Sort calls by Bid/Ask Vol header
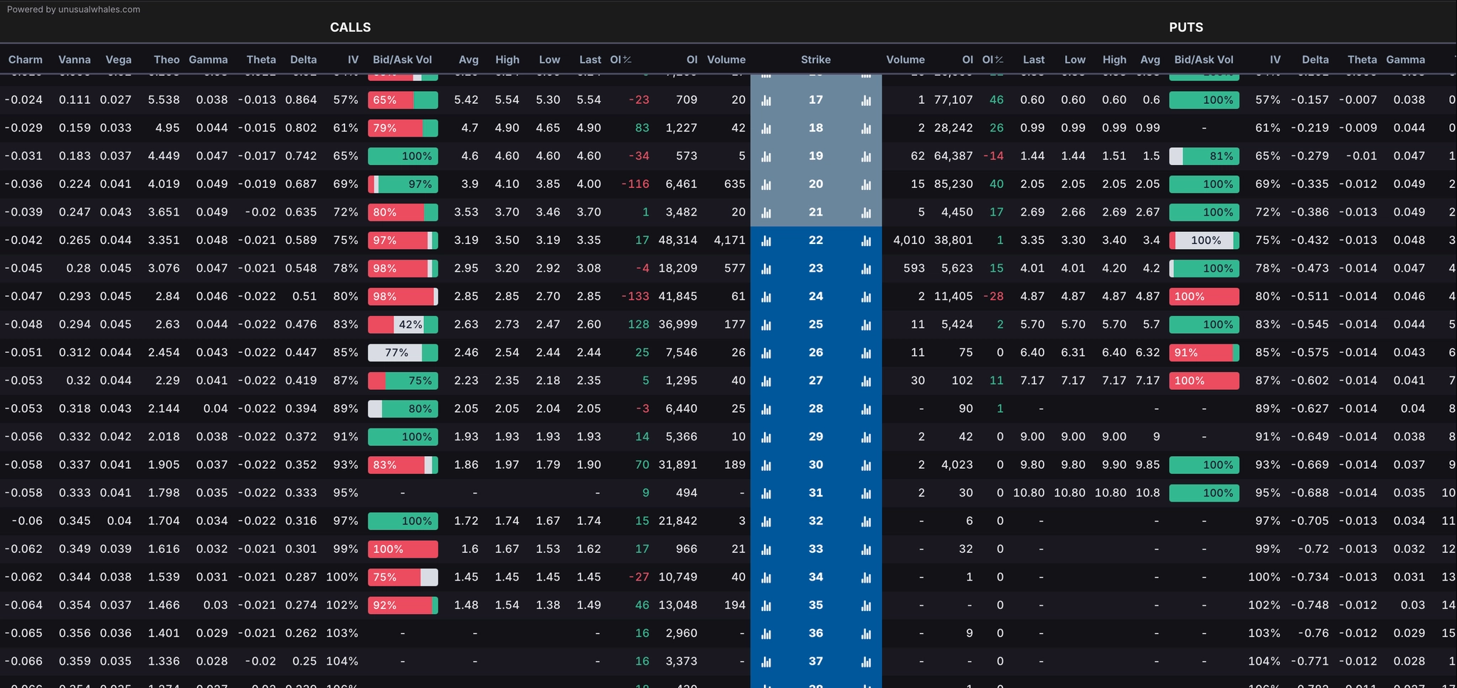The height and width of the screenshot is (688, 1457). (403, 60)
